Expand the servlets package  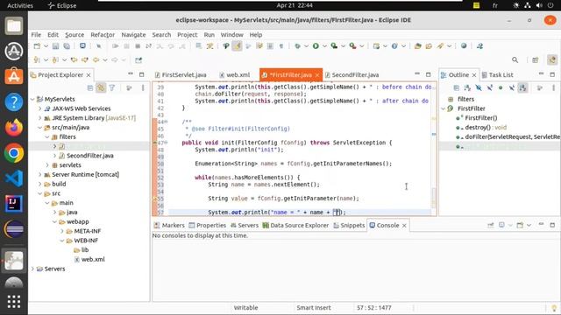point(47,165)
